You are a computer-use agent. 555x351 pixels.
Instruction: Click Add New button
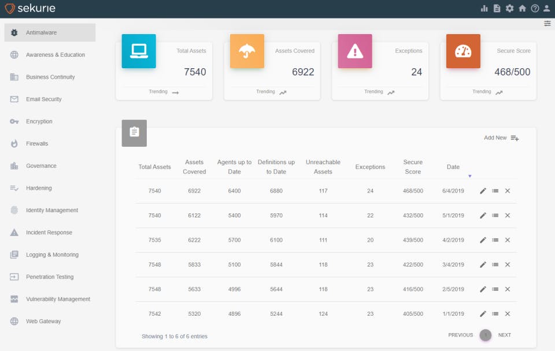[501, 138]
